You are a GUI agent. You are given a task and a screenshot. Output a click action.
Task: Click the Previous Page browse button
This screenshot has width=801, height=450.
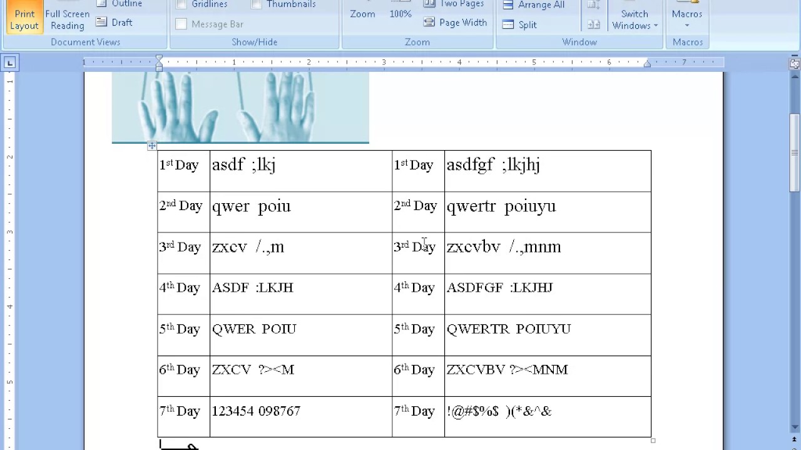795,440
